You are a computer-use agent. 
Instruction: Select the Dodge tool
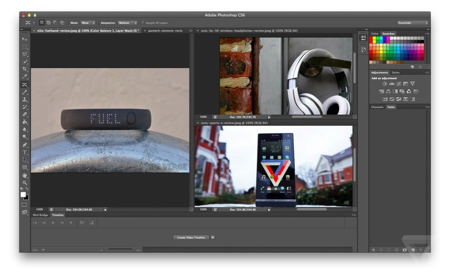coord(24,137)
